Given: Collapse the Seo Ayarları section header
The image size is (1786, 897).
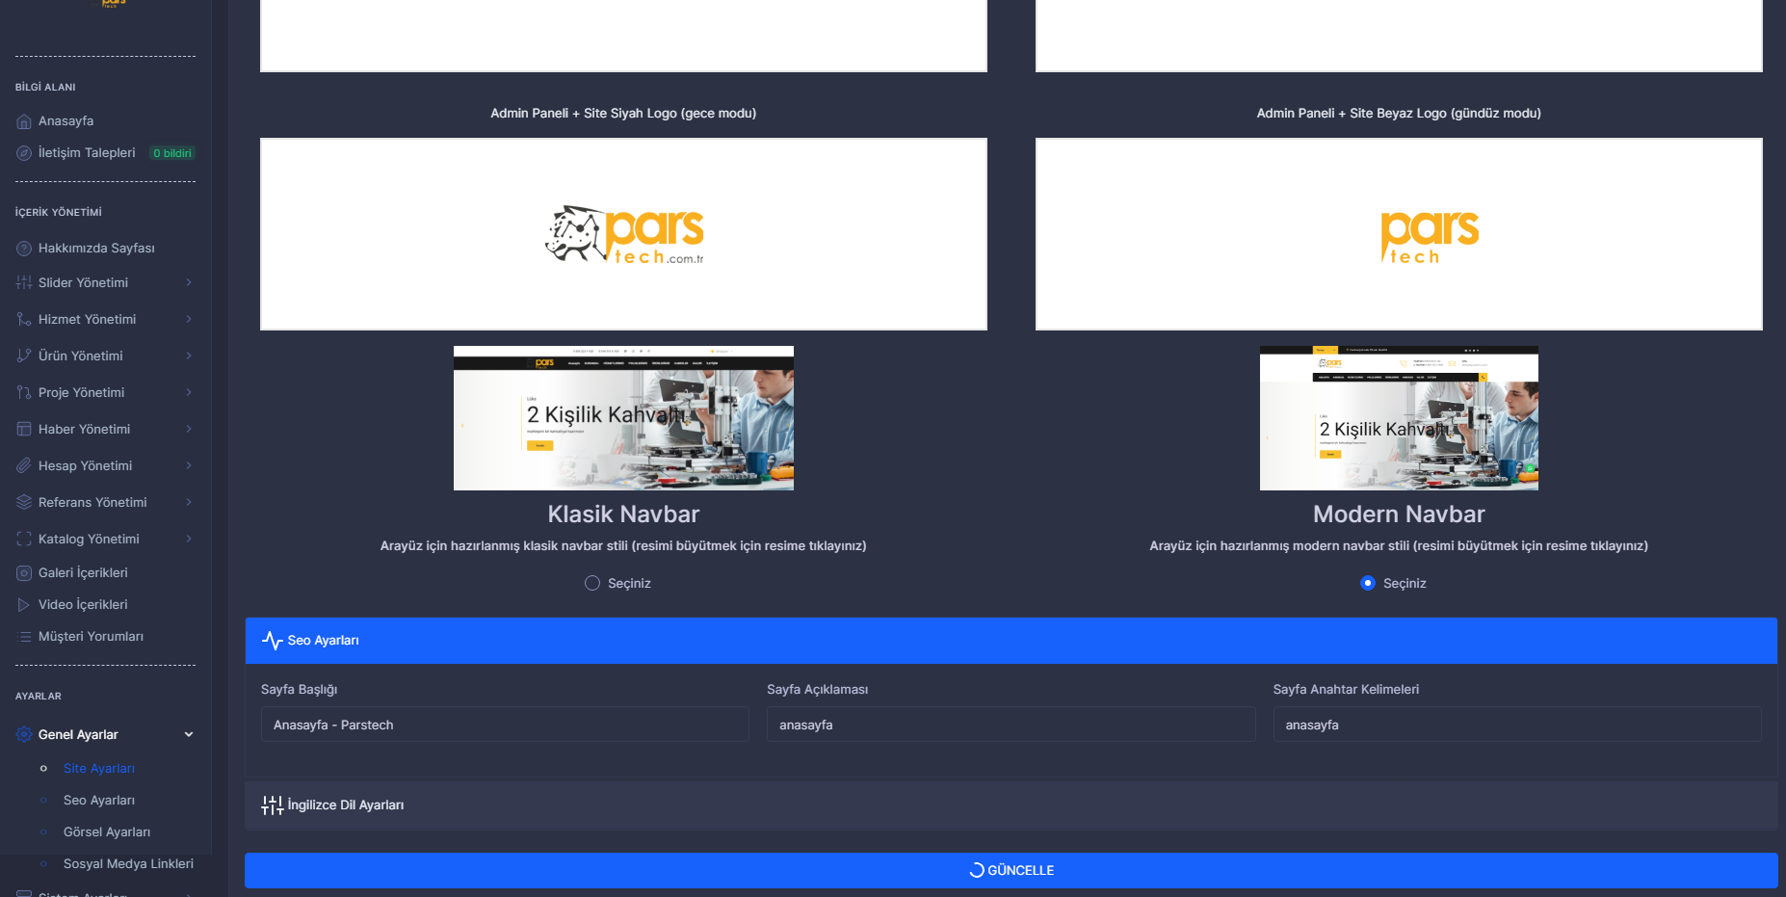Looking at the screenshot, I should pos(1011,641).
